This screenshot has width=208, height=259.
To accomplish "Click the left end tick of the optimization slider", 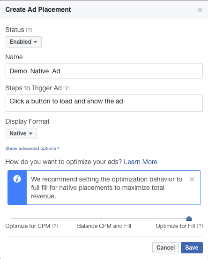I will 11,218.
